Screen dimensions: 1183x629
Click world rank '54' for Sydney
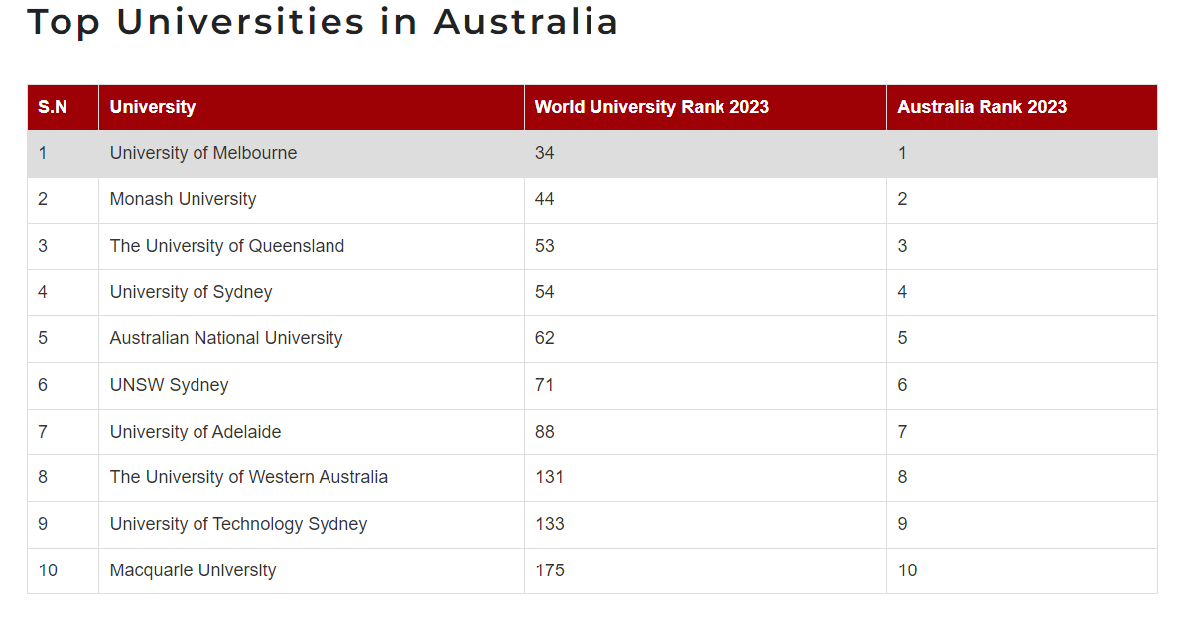click(x=545, y=292)
